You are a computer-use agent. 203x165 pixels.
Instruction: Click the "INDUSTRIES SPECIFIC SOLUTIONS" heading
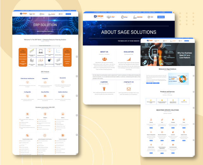point(168,110)
